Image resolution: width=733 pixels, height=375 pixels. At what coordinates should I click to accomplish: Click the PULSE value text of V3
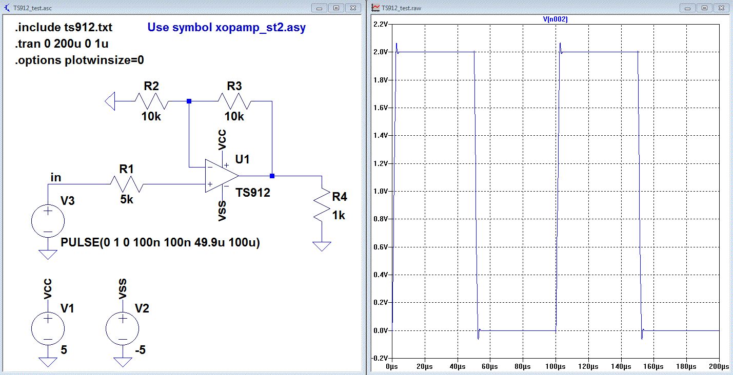point(160,243)
